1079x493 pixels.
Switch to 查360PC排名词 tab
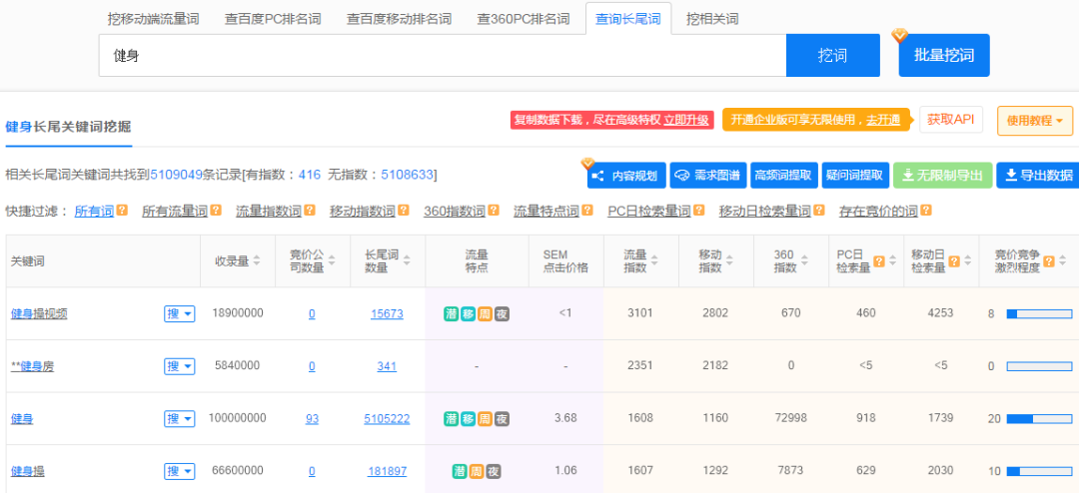click(524, 19)
